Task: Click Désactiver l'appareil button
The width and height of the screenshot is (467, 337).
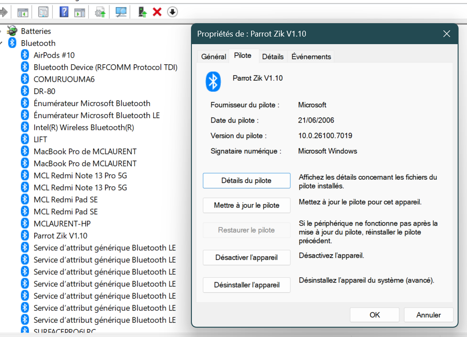Action: (x=247, y=257)
